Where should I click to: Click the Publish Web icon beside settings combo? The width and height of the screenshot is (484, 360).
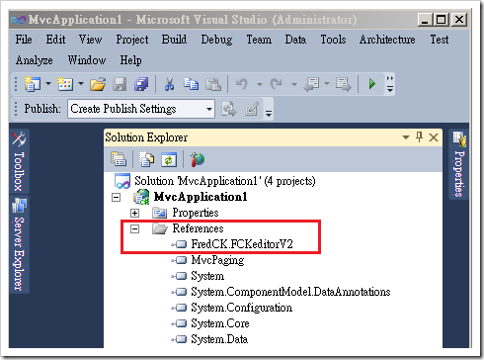tap(229, 109)
